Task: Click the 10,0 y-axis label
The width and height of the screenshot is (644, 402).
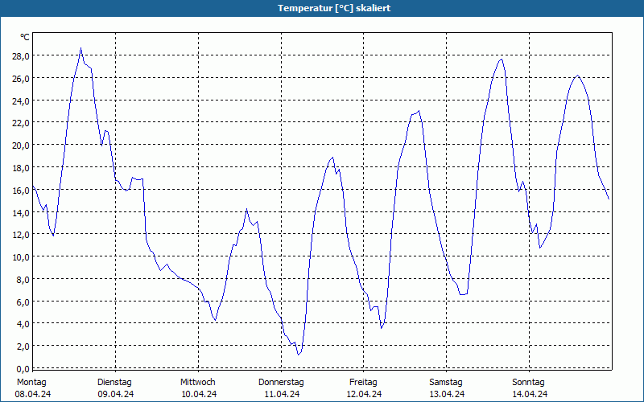Action: coord(21,257)
